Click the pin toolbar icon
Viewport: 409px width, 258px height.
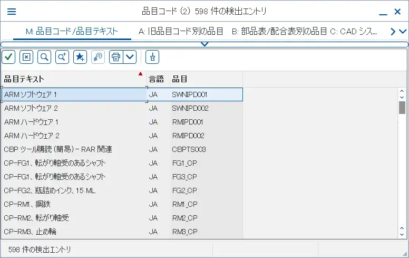tap(152, 57)
